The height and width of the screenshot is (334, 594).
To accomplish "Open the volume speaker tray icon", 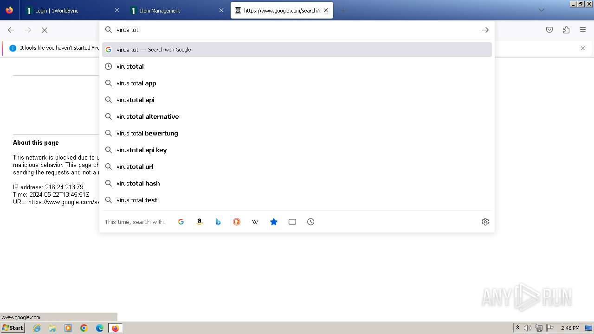I will pyautogui.click(x=528, y=328).
